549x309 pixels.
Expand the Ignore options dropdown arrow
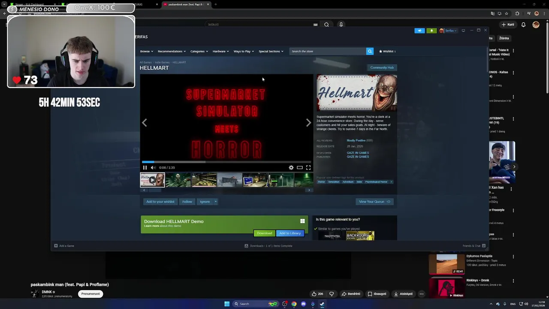coord(216,202)
